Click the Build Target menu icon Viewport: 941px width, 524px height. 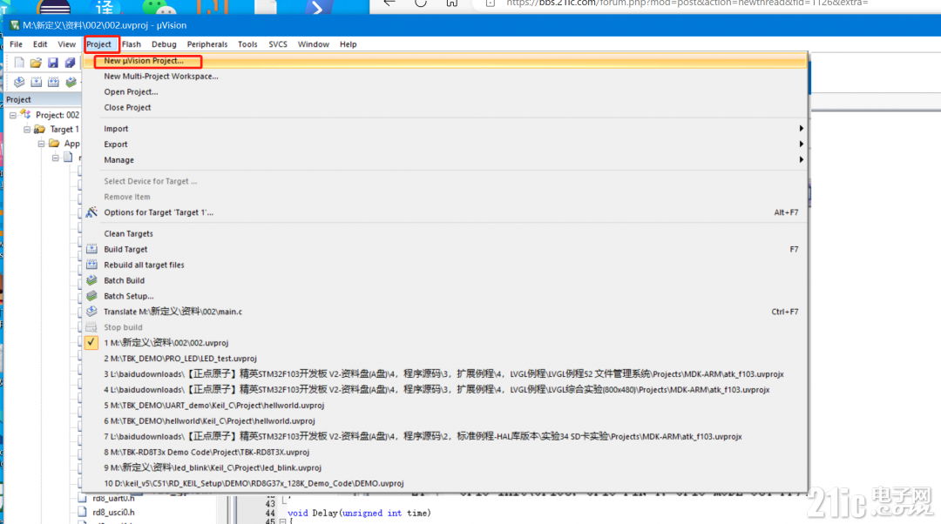click(x=91, y=249)
